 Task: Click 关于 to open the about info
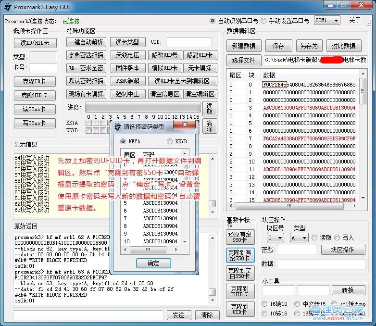355,20
